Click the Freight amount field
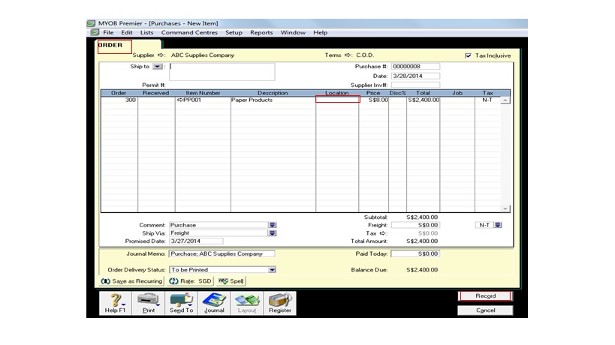The width and height of the screenshot is (615, 345). coord(415,225)
